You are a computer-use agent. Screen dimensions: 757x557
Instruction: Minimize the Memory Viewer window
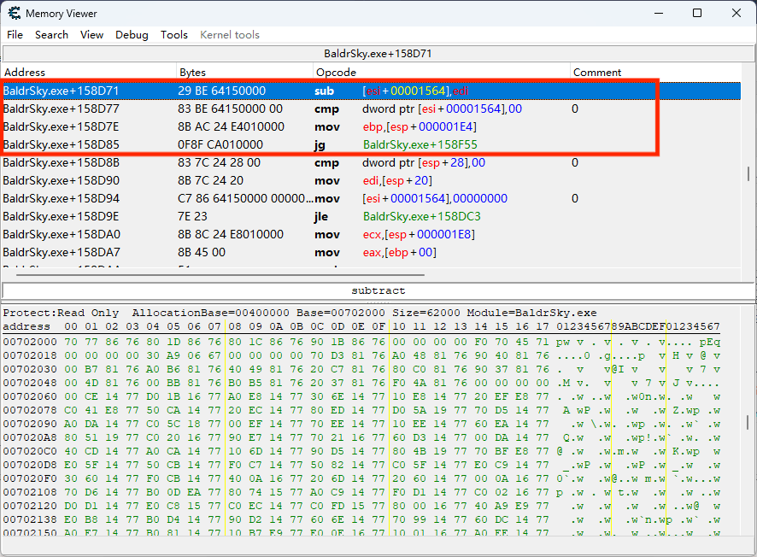point(659,13)
